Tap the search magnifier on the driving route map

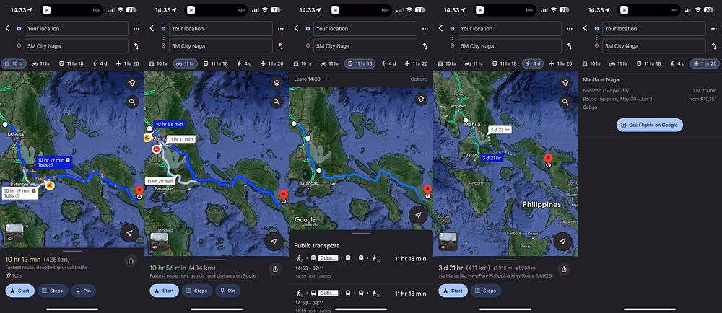[x=132, y=102]
